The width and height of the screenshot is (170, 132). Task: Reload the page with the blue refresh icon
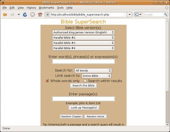[25, 15]
